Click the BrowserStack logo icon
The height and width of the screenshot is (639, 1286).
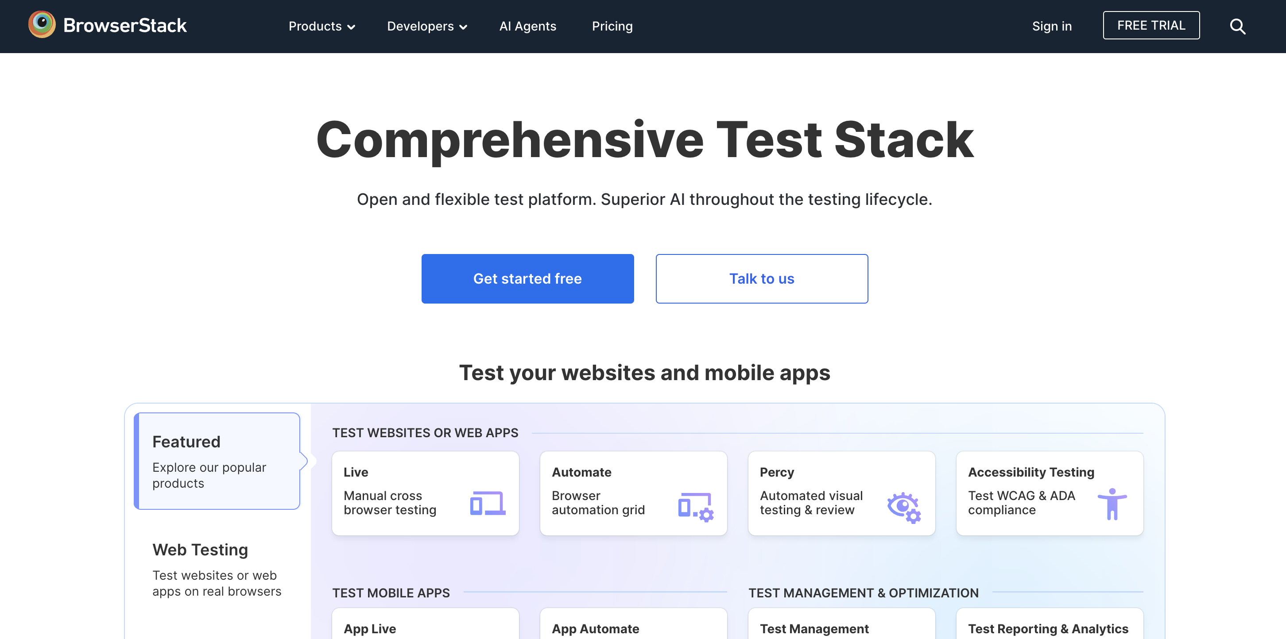42,24
